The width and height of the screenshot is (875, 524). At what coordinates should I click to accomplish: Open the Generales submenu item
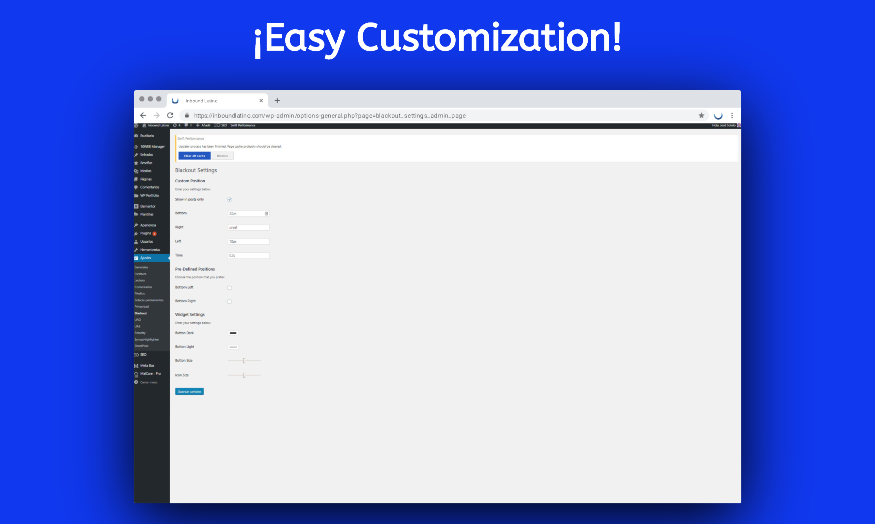click(x=142, y=267)
